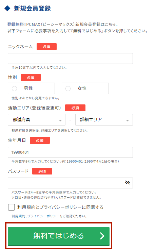Viewport: 156px width, 250px height.
Task: Open the プライバシーポリシー link
Action: (x=43, y=216)
